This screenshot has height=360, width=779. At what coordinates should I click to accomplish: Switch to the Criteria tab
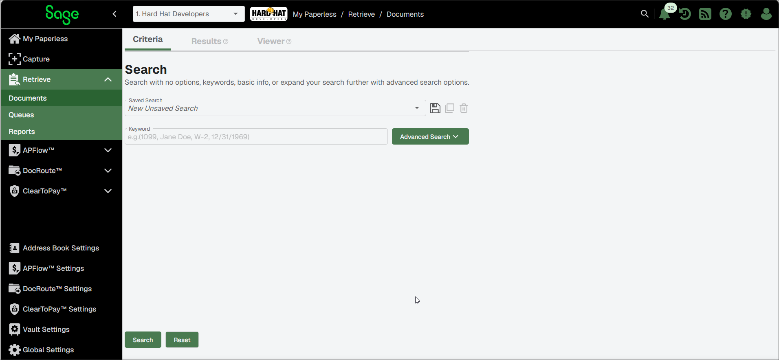coord(147,40)
